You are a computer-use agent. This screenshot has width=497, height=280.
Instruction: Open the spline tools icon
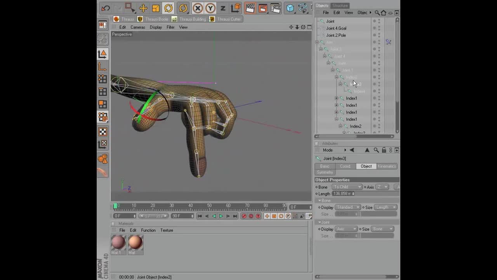[x=303, y=8]
